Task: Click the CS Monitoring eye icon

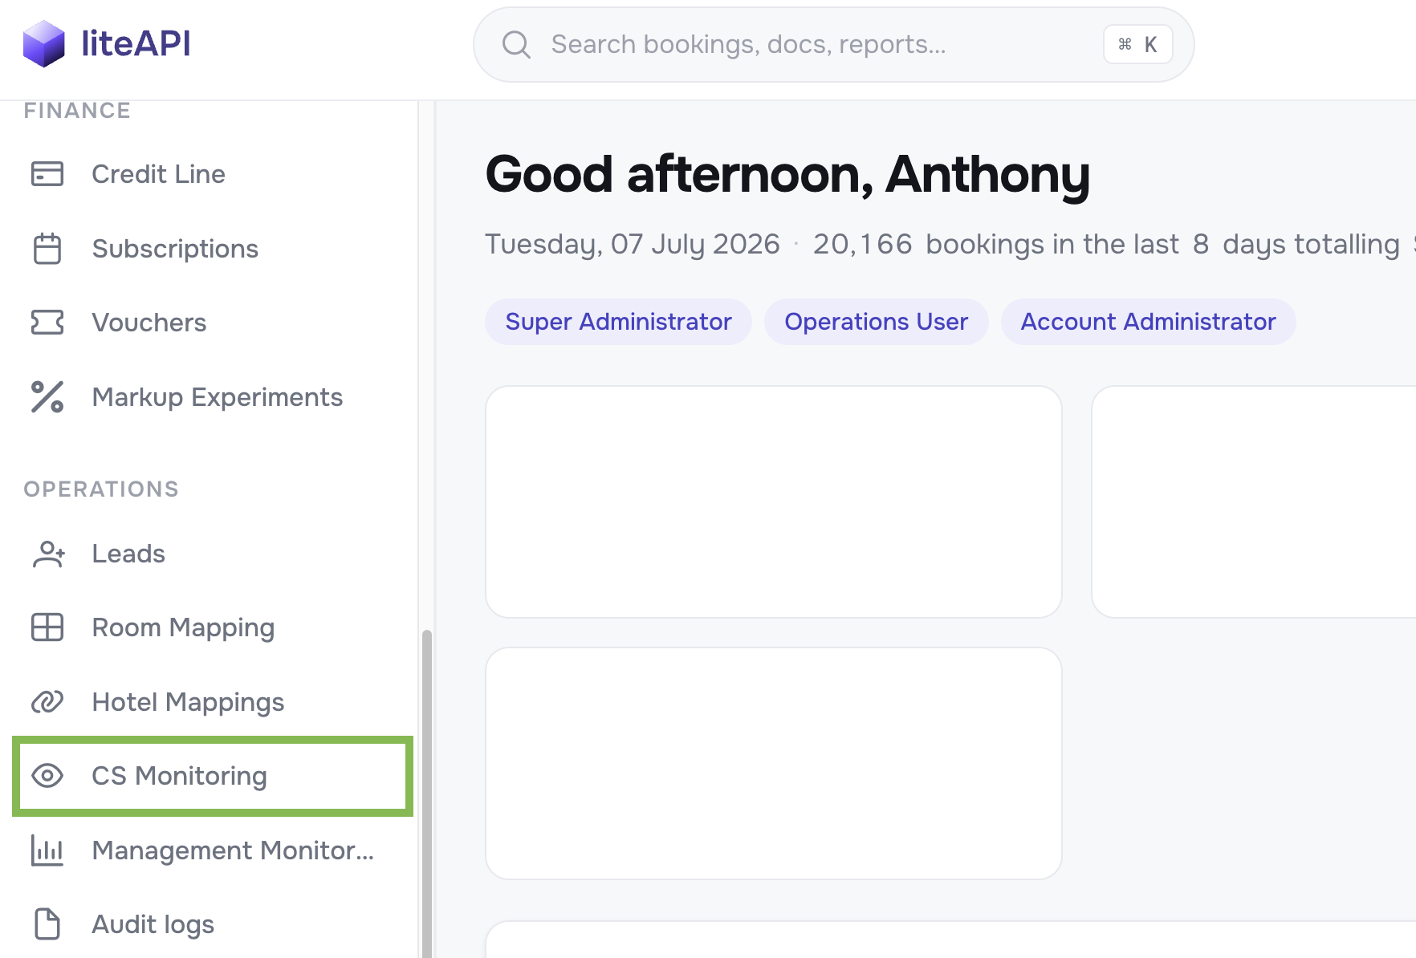Action: (x=47, y=776)
